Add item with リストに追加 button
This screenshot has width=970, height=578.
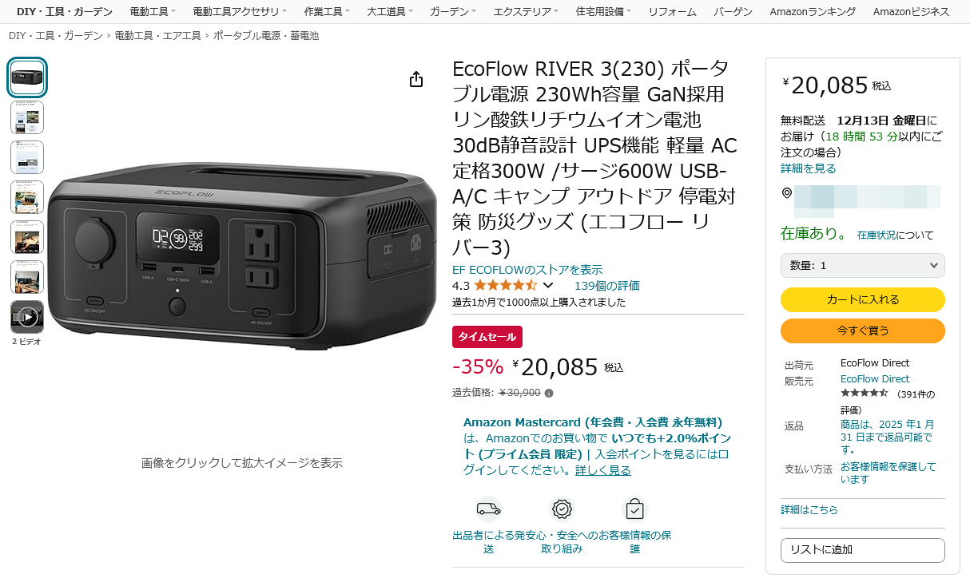(862, 550)
